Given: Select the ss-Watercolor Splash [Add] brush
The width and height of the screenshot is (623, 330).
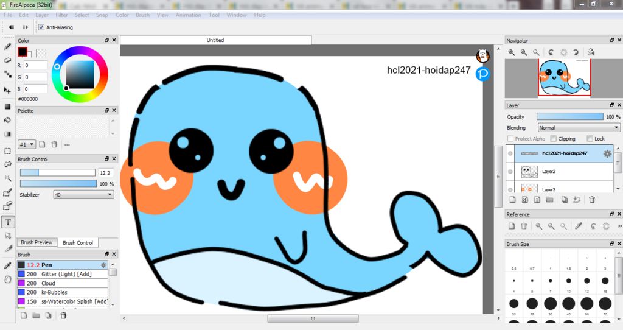Looking at the screenshot, I should 63,301.
